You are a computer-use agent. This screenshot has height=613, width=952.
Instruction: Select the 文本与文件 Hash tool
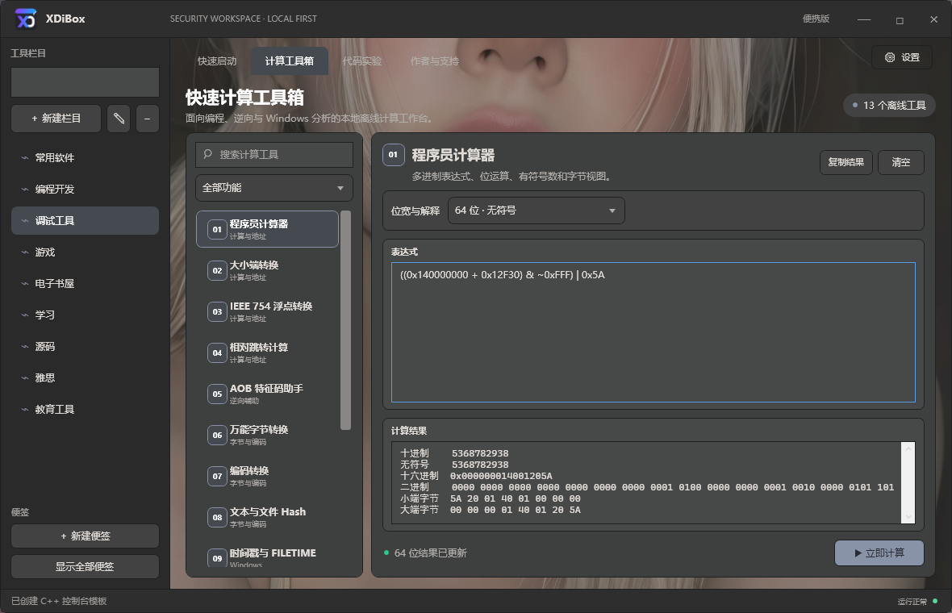click(267, 518)
